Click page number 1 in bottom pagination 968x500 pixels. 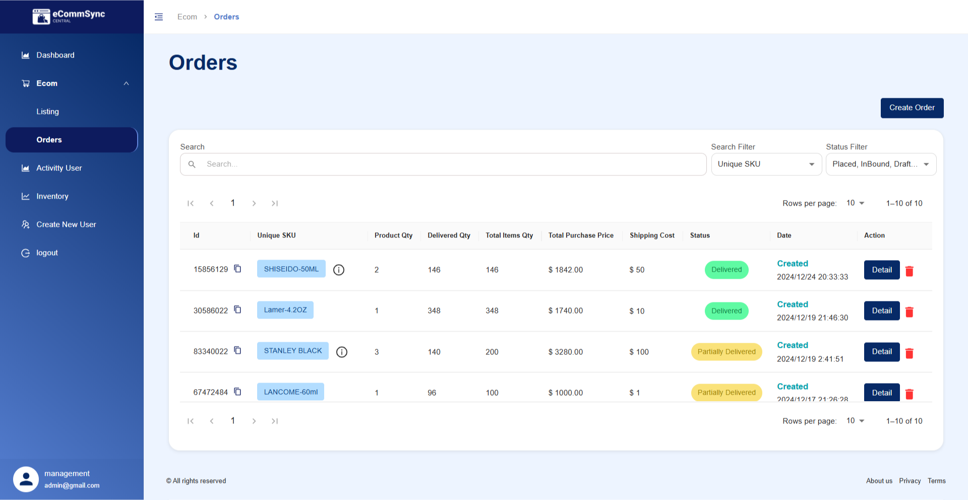click(233, 421)
